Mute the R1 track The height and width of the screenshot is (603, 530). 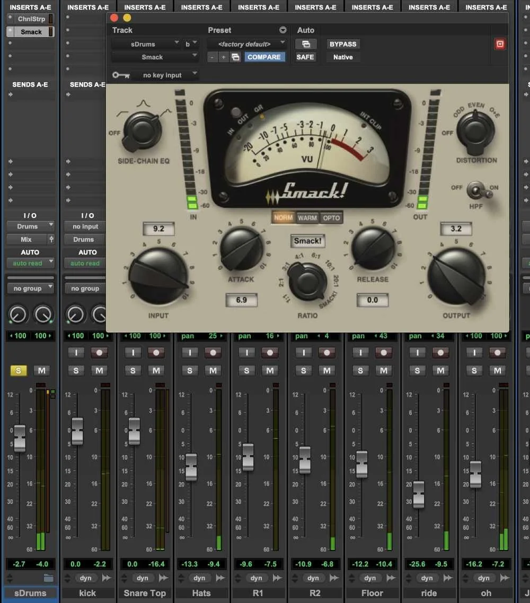point(270,370)
